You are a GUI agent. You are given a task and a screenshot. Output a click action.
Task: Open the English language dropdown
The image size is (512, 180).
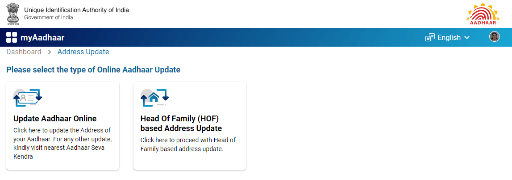pyautogui.click(x=449, y=38)
